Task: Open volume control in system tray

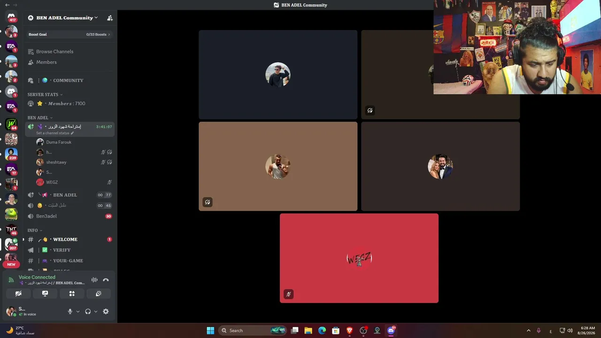Action: [x=570, y=330]
